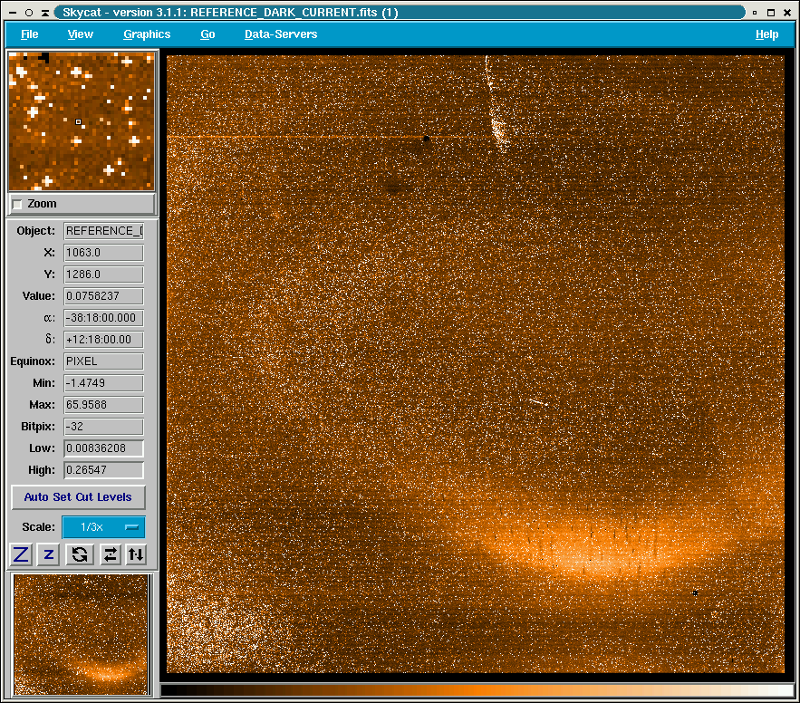This screenshot has width=800, height=703.
Task: Click the Auto Set Cut Levels button
Action: click(78, 497)
